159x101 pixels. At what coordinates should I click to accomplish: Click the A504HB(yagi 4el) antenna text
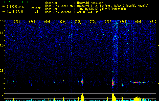tap(89, 12)
